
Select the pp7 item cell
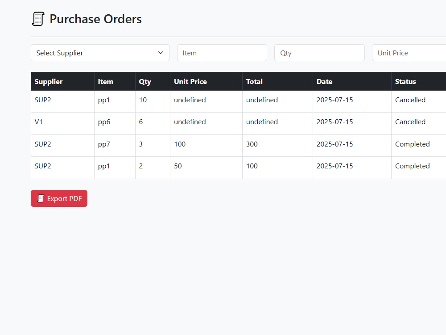[115, 146]
